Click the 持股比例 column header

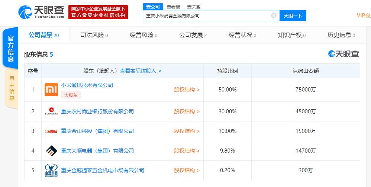228,71
